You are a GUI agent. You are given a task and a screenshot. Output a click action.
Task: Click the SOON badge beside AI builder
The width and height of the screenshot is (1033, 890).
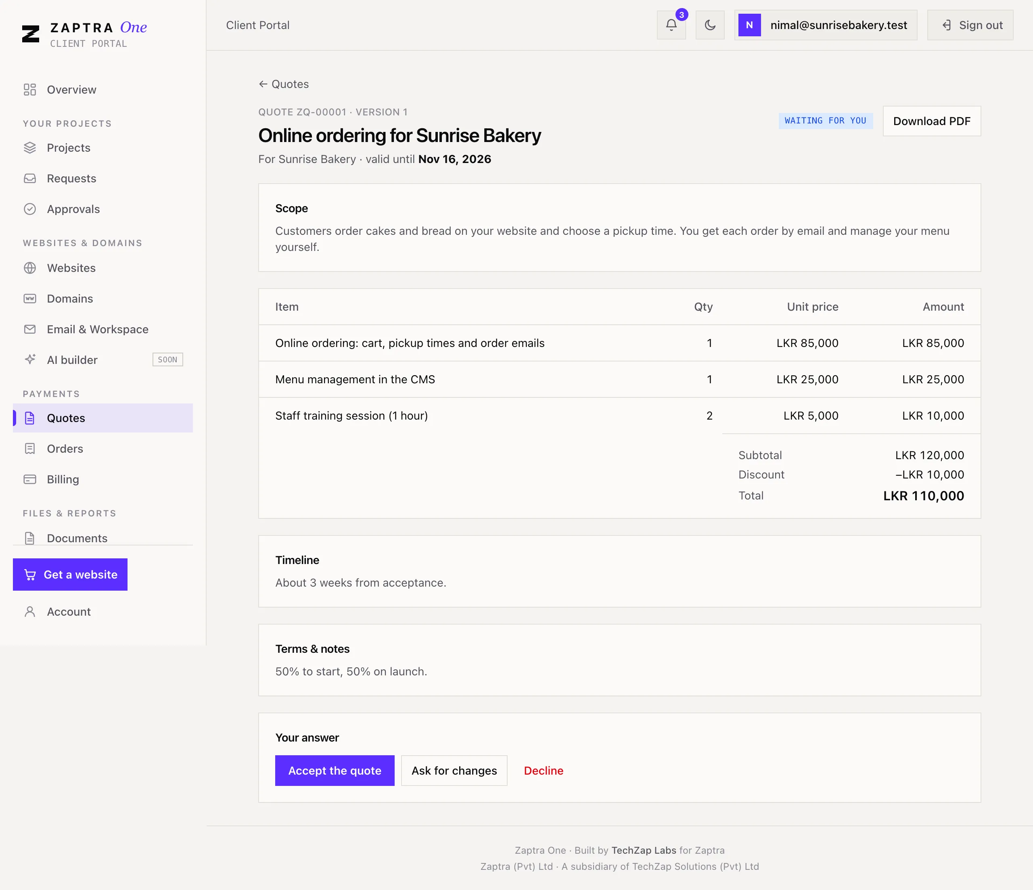point(167,359)
